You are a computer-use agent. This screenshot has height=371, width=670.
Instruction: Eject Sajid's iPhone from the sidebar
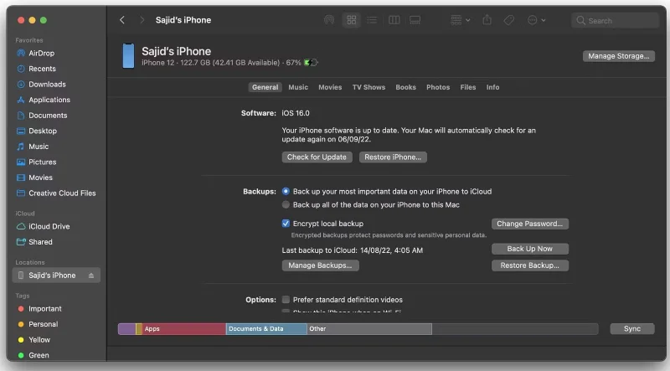(91, 276)
